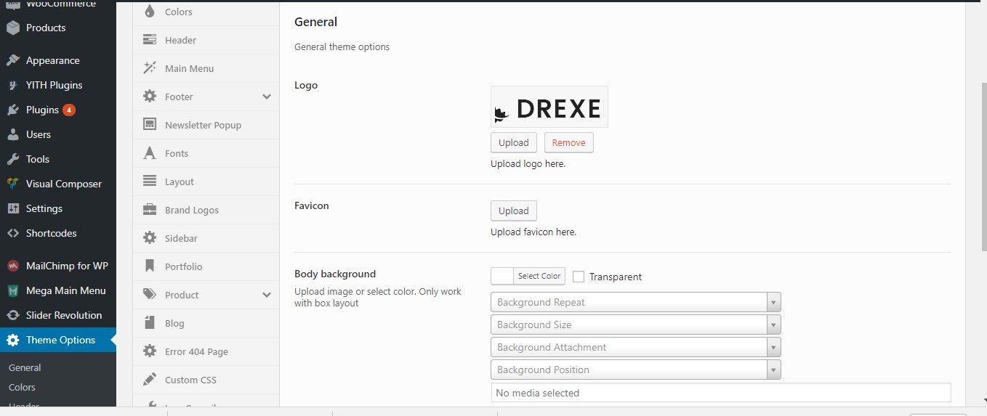Click the Fonts letter A icon

coord(150,153)
